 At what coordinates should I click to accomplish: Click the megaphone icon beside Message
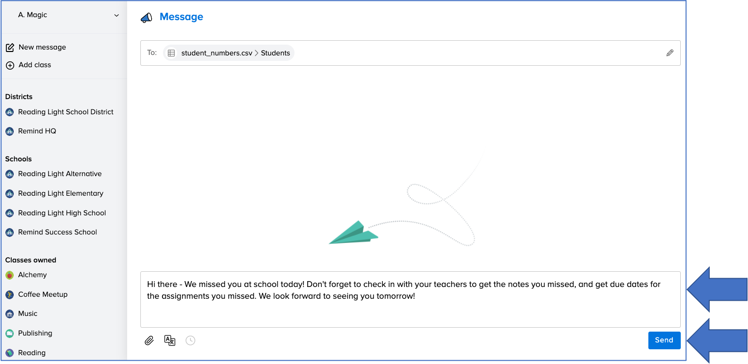click(x=146, y=18)
